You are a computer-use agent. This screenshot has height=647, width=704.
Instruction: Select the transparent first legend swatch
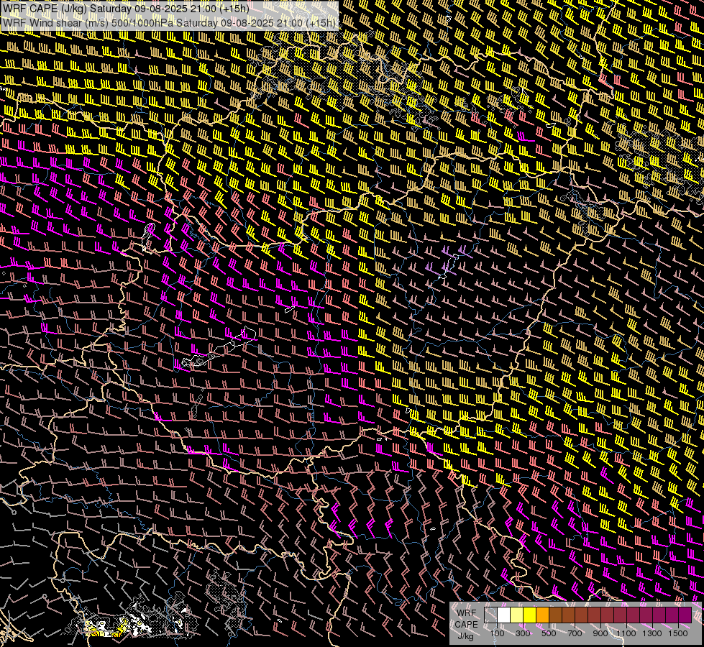(490, 615)
